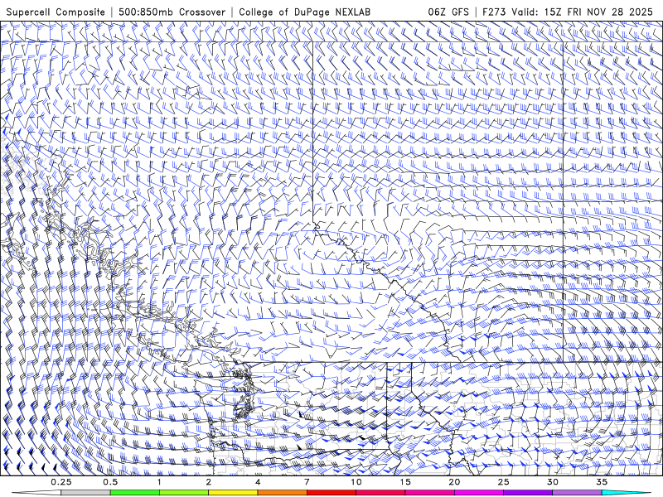Select the yellow-green 1–2 legend segment
663x497 pixels.
[183, 493]
